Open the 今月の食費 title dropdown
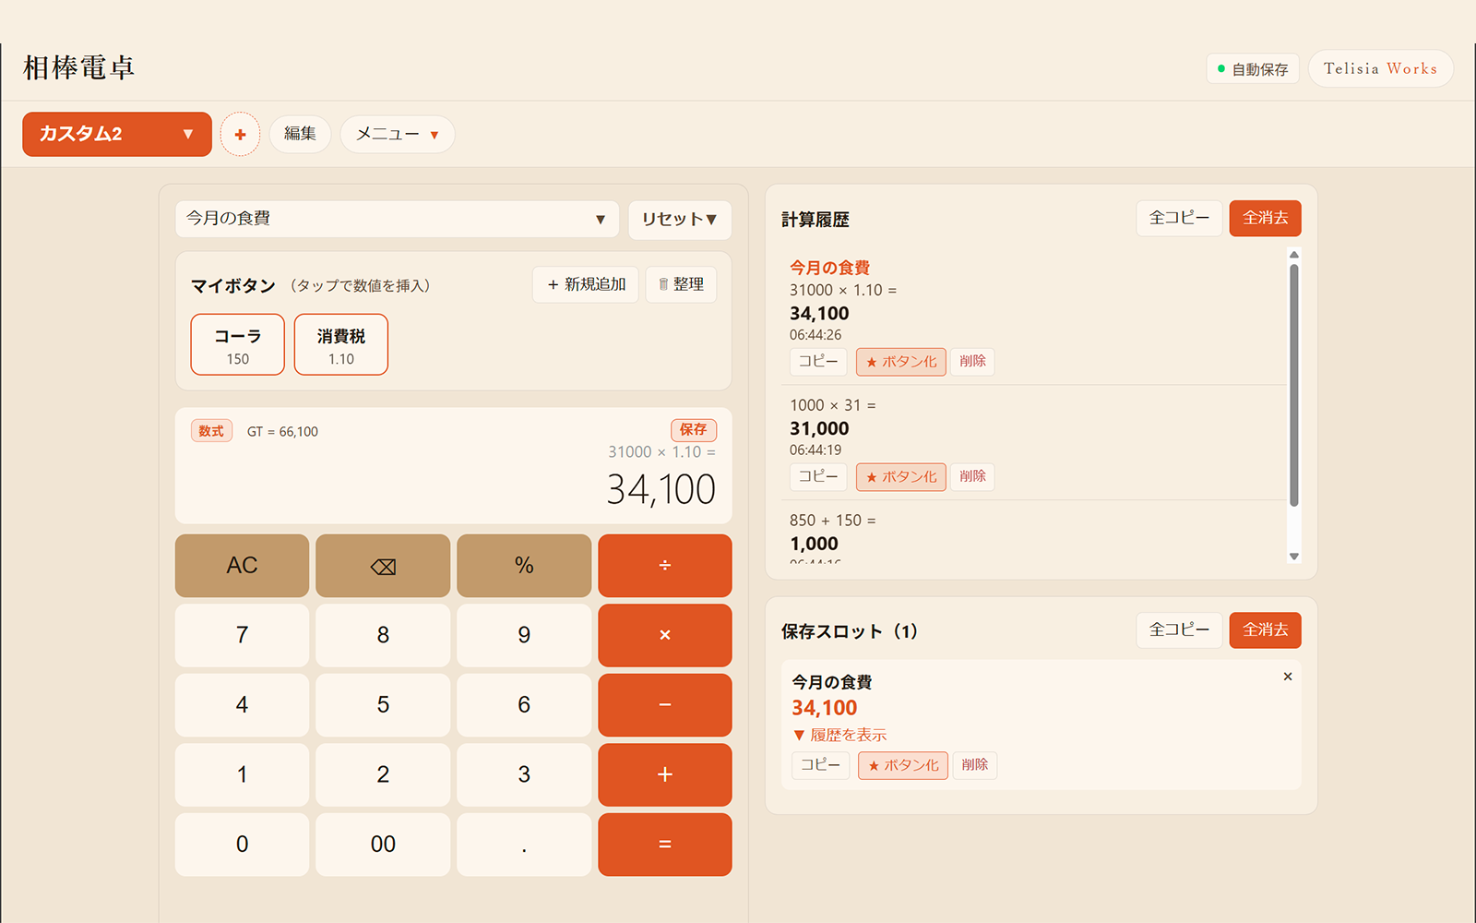Screen dimensions: 1476x923 (397, 219)
